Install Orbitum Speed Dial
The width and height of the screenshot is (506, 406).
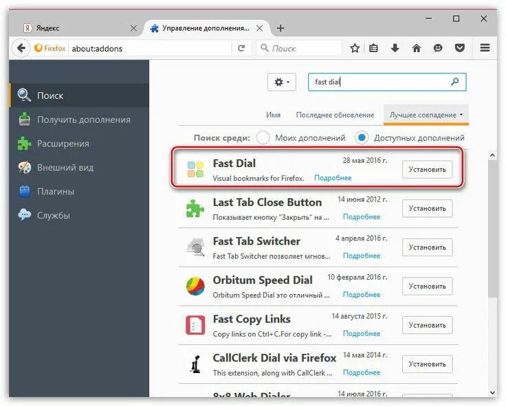pyautogui.click(x=427, y=286)
